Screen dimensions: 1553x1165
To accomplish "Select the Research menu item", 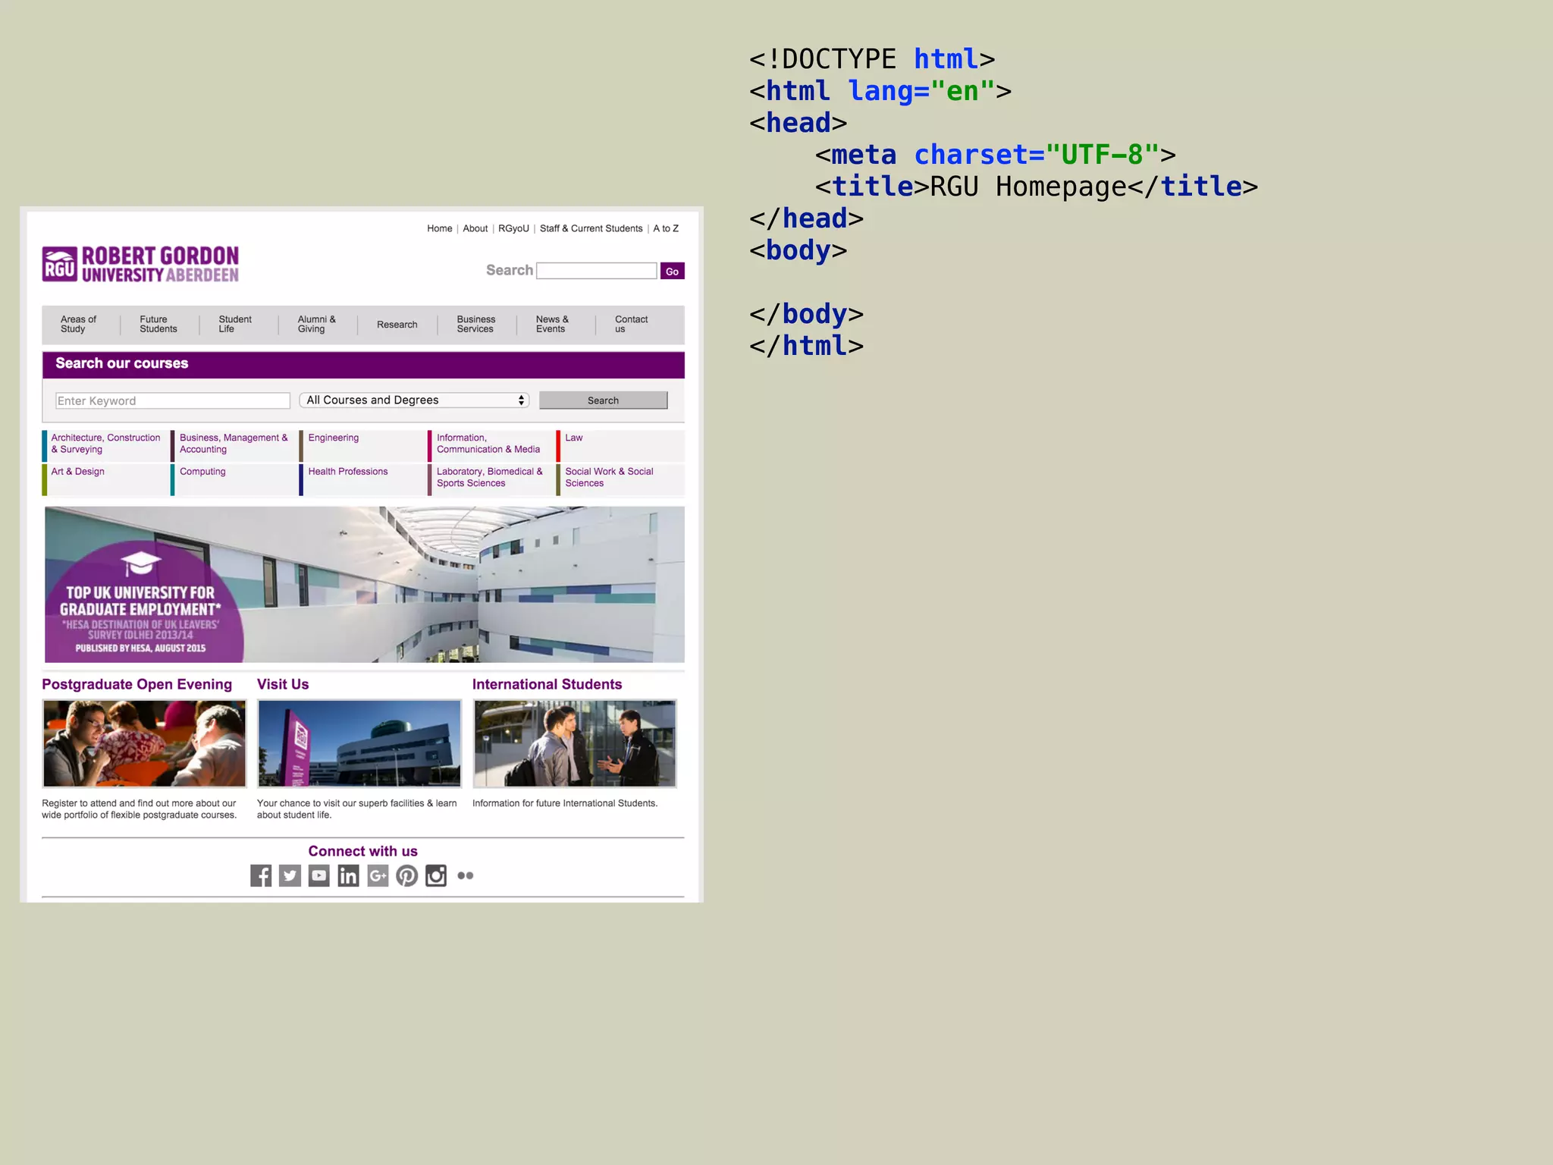I will coord(397,325).
